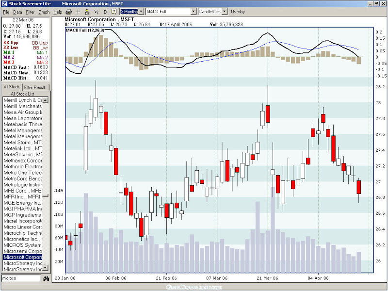Select MetaSolv Inc in stock list
Screen dimensions: 388x291
[23, 154]
